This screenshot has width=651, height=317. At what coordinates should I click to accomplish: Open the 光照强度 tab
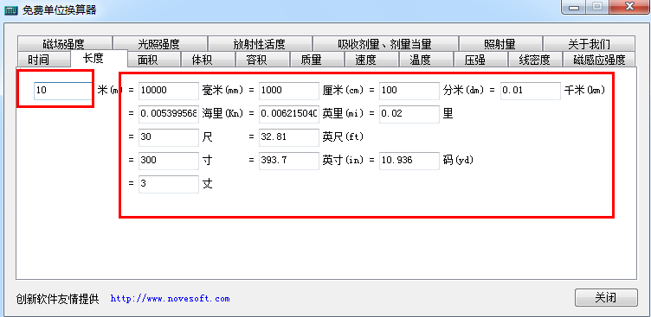point(160,43)
